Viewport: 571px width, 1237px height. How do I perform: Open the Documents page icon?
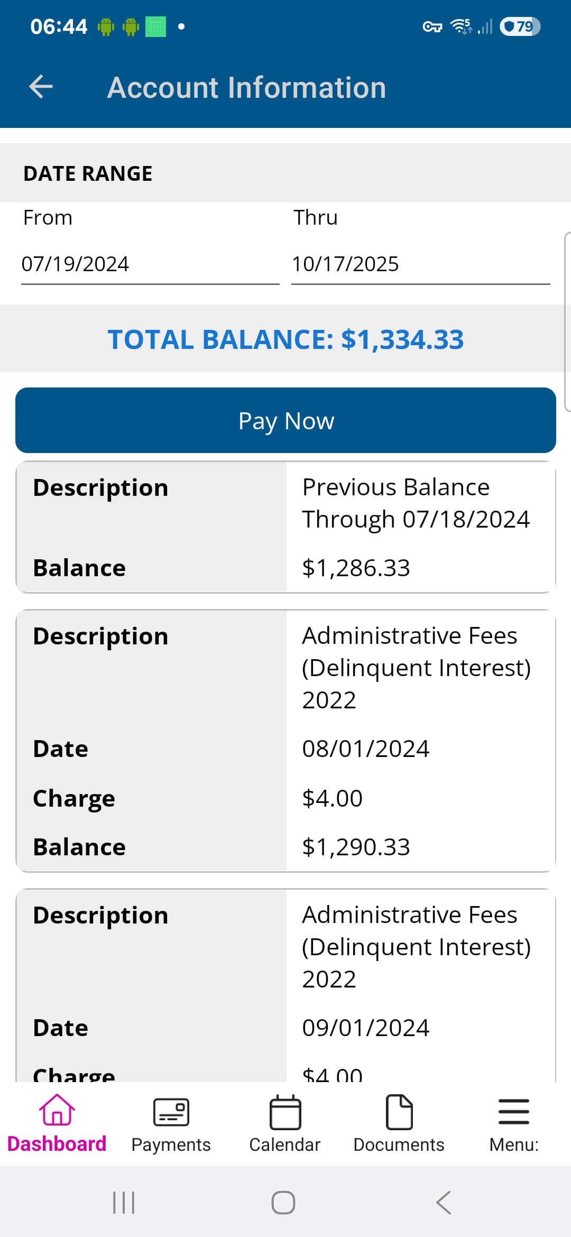(x=399, y=1112)
